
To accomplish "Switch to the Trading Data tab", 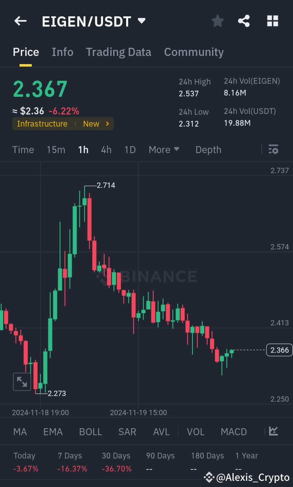I will [x=118, y=52].
